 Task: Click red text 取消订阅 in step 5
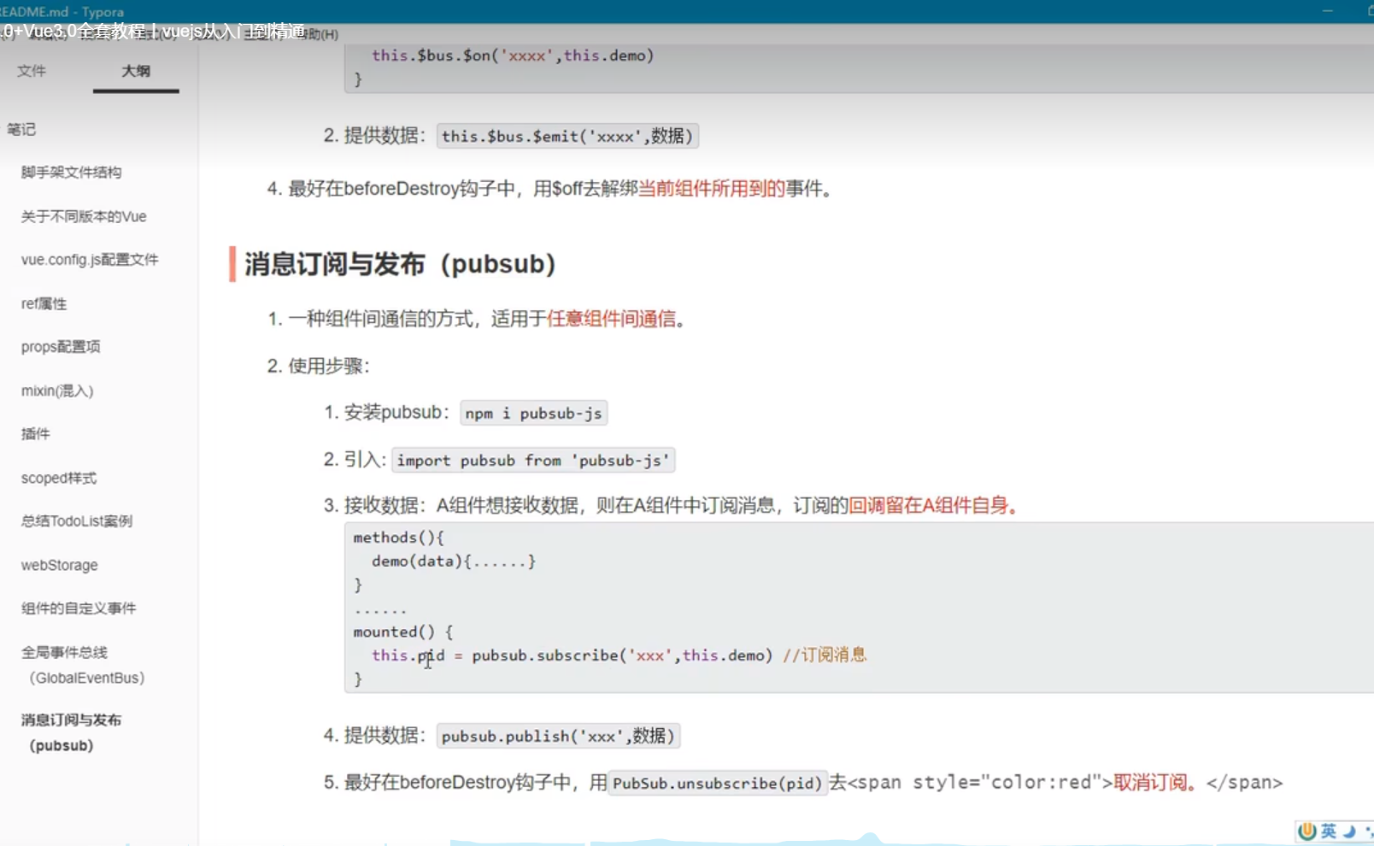(1150, 782)
